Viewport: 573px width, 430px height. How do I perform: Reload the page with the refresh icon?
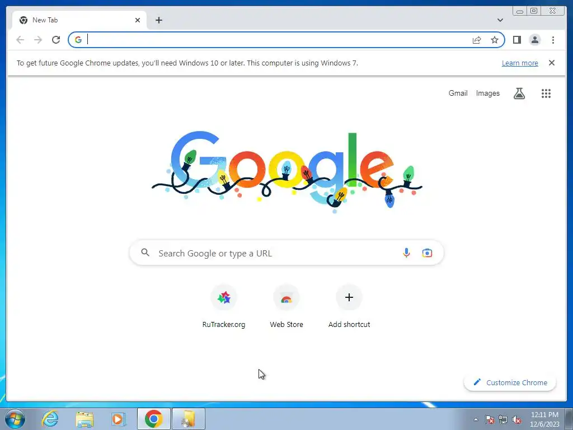pyautogui.click(x=56, y=40)
